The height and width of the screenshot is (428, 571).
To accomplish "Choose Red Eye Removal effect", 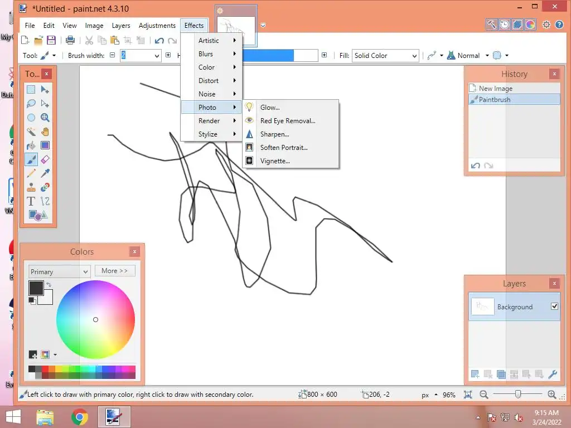I will pyautogui.click(x=291, y=121).
